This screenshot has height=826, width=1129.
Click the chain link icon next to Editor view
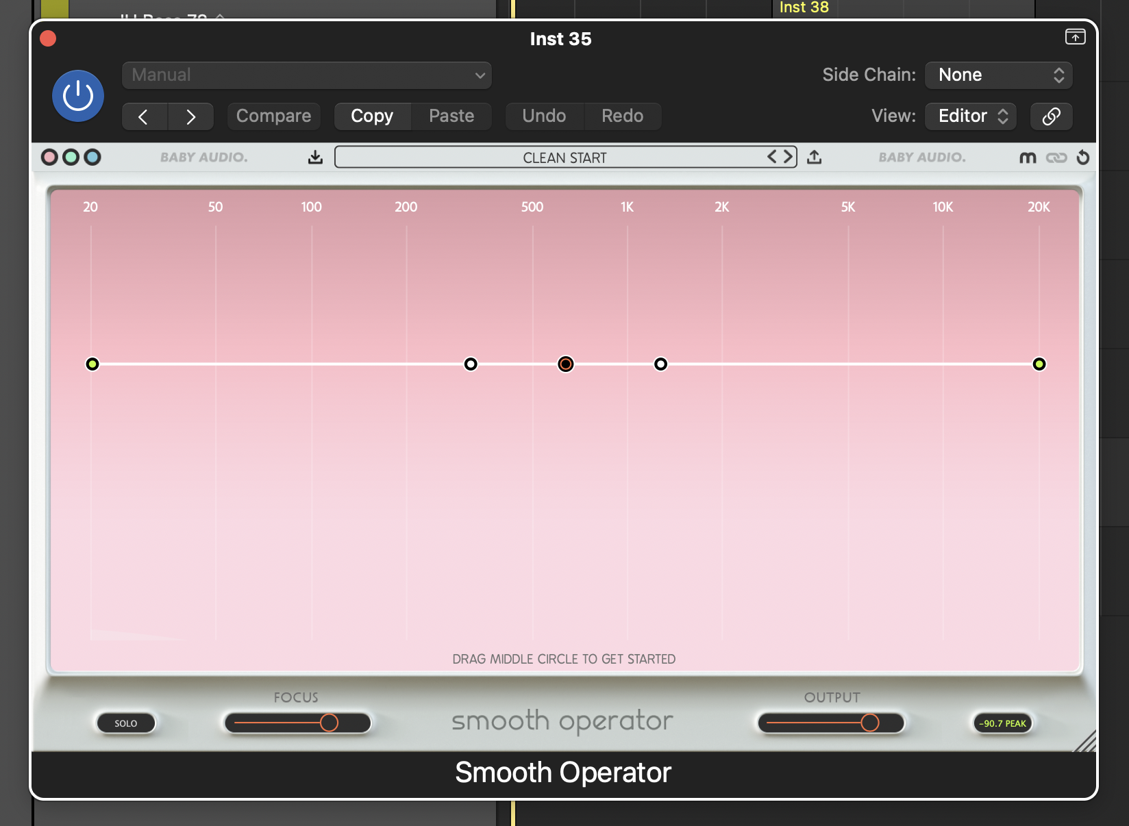(x=1051, y=116)
